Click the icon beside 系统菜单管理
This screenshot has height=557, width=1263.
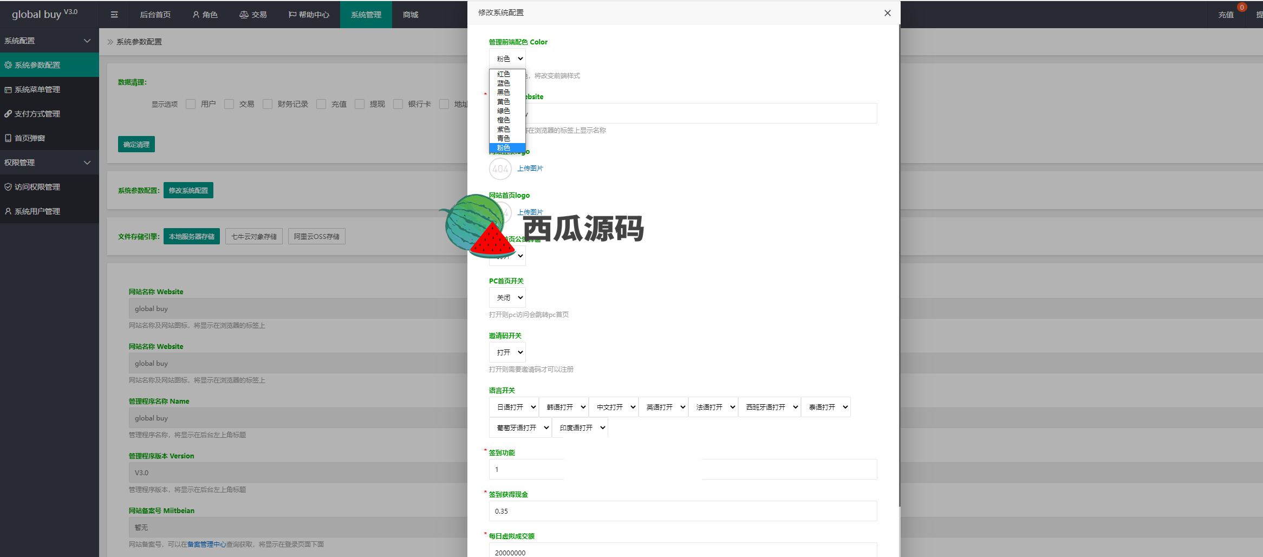pos(8,89)
